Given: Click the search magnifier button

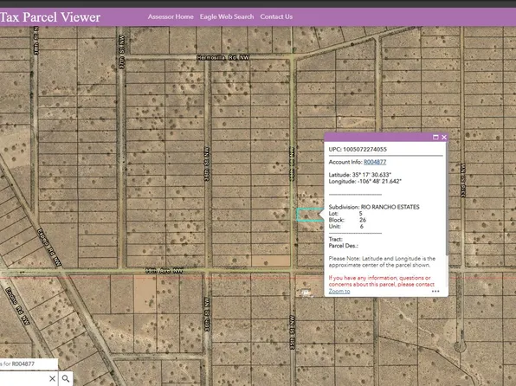Looking at the screenshot, I should click(x=66, y=378).
